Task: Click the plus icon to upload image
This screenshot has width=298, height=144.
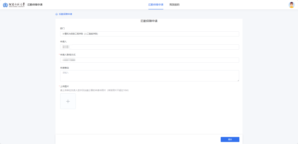Action: 68,101
